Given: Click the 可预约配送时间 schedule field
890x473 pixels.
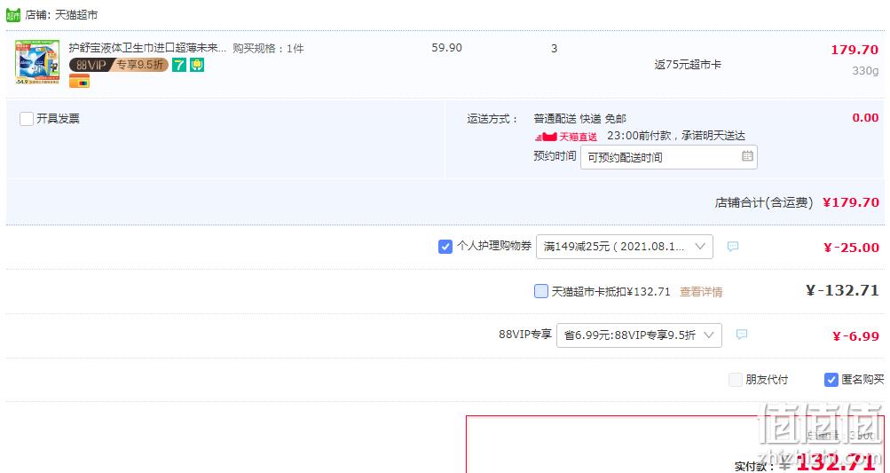Looking at the screenshot, I should click(669, 157).
